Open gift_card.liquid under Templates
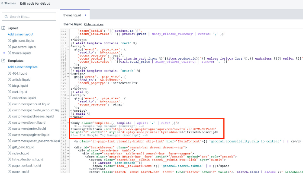Screen dimensions: 303x173 pos(21,147)
